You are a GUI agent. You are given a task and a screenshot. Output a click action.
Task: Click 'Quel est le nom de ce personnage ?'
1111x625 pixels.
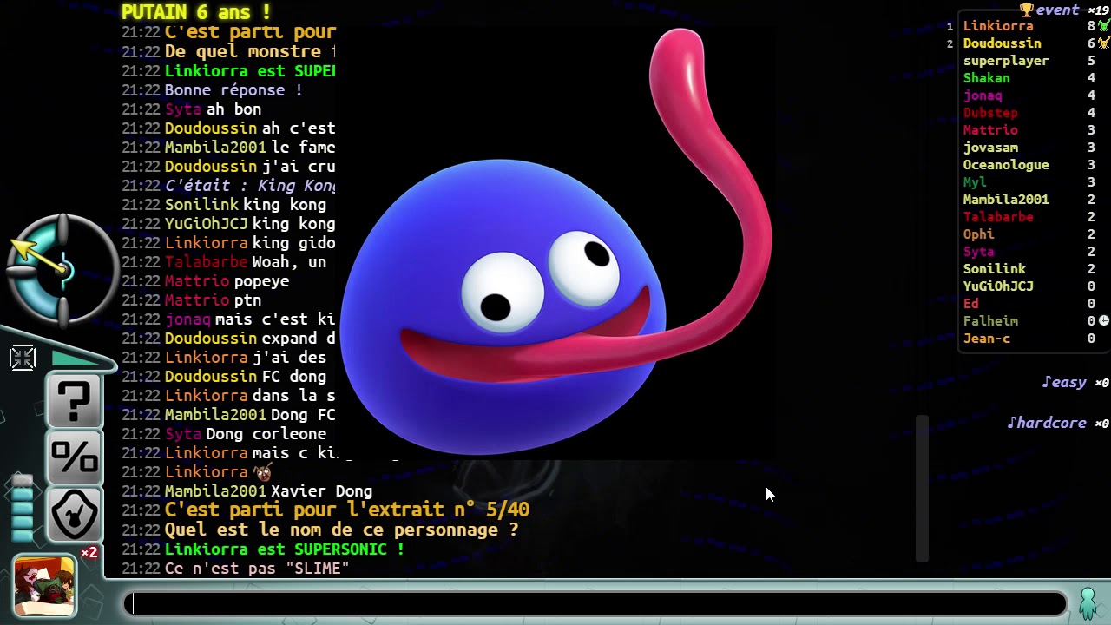tap(341, 530)
